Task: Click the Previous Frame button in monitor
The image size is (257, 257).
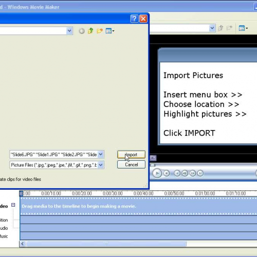Action: pos(185,173)
